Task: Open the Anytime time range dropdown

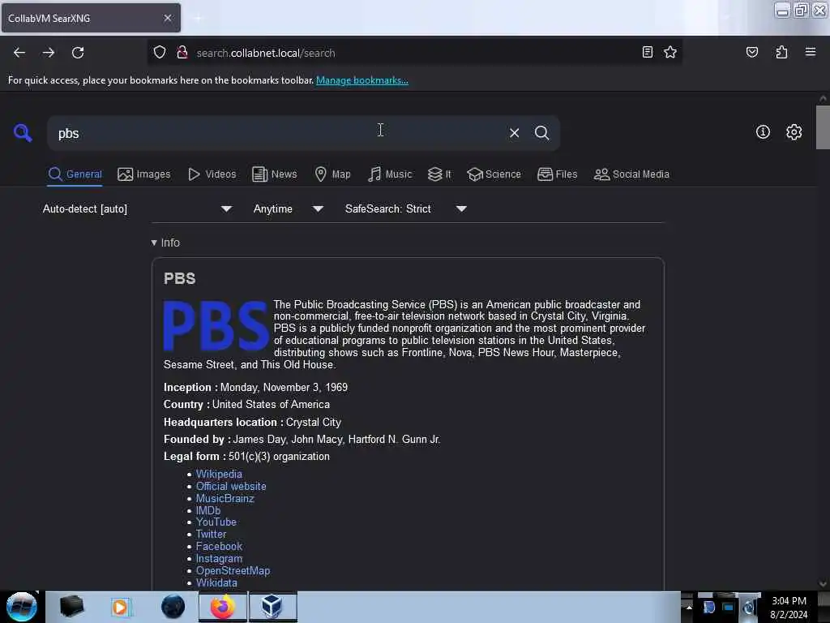Action: [x=289, y=208]
